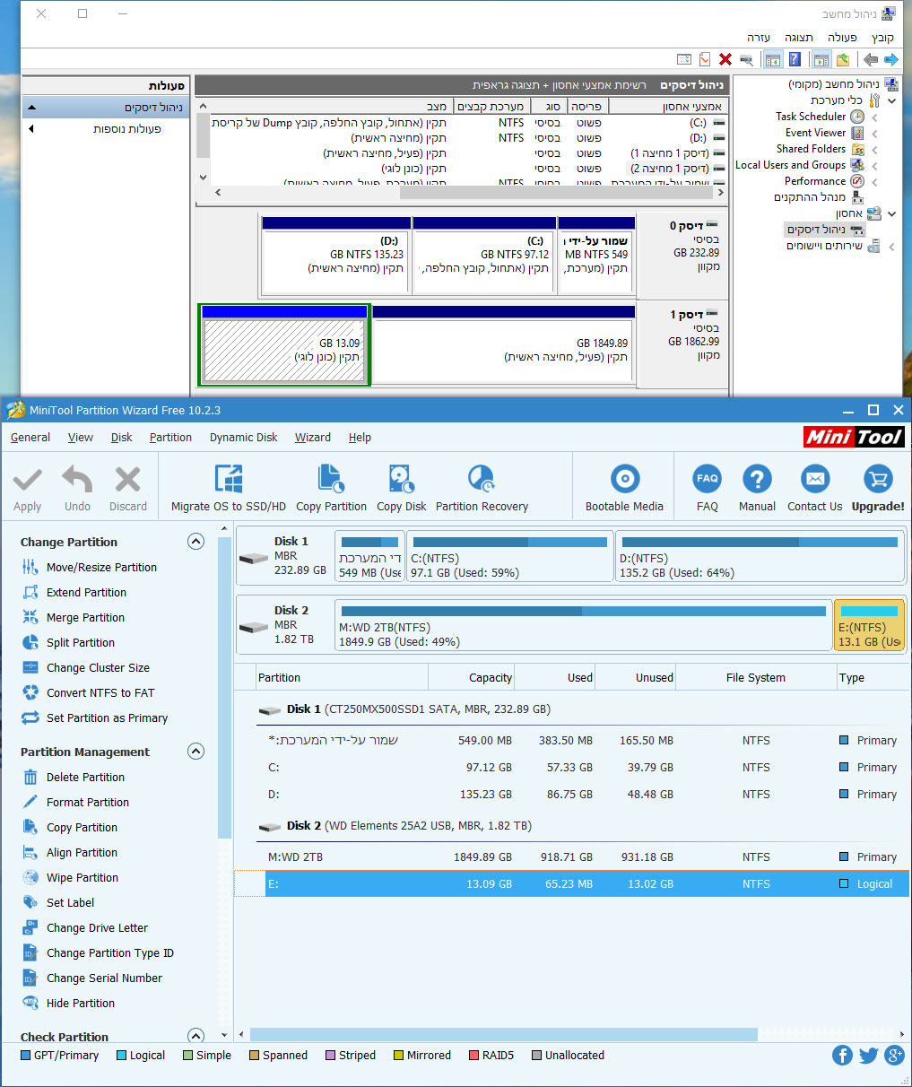Screen dimensions: 912x1087
Task: Click blue forward arrow in Computer Management toolbar
Action: coord(890,60)
